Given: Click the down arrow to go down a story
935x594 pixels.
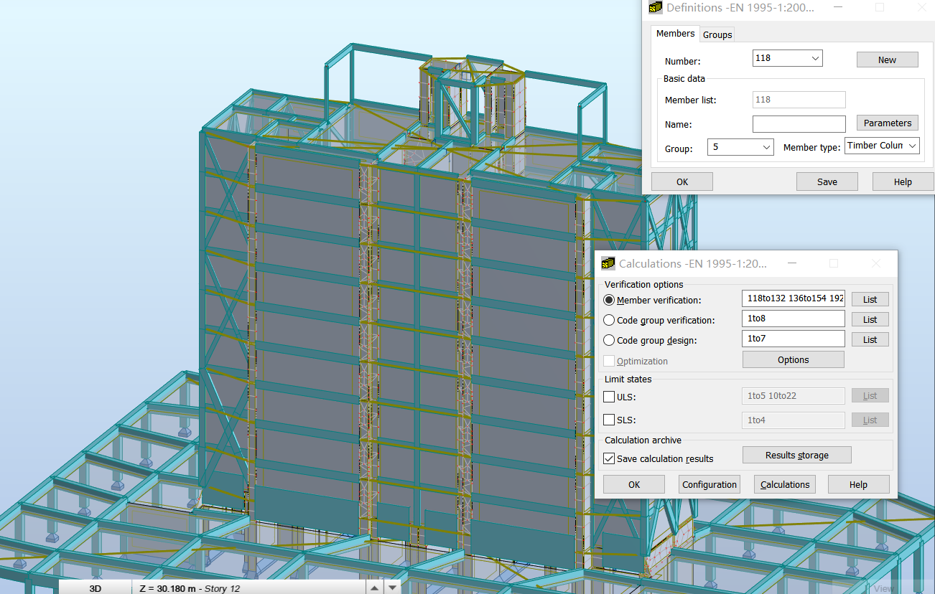Looking at the screenshot, I should point(392,587).
